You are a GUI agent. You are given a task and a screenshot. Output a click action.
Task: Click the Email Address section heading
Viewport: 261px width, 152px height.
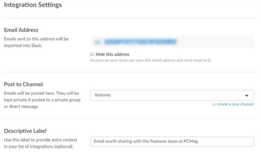[x=21, y=30]
